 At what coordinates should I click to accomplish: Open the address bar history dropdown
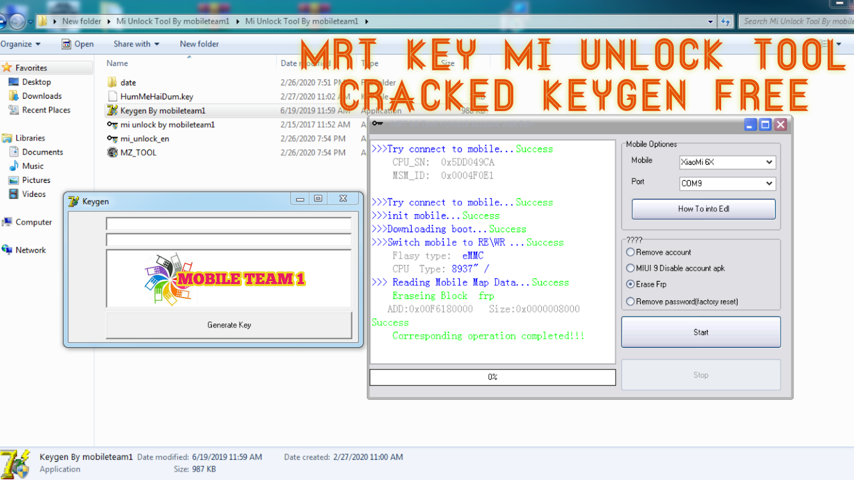[x=710, y=22]
